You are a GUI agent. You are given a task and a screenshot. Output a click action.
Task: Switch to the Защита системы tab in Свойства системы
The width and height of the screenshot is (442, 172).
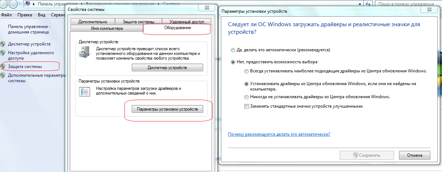click(138, 22)
